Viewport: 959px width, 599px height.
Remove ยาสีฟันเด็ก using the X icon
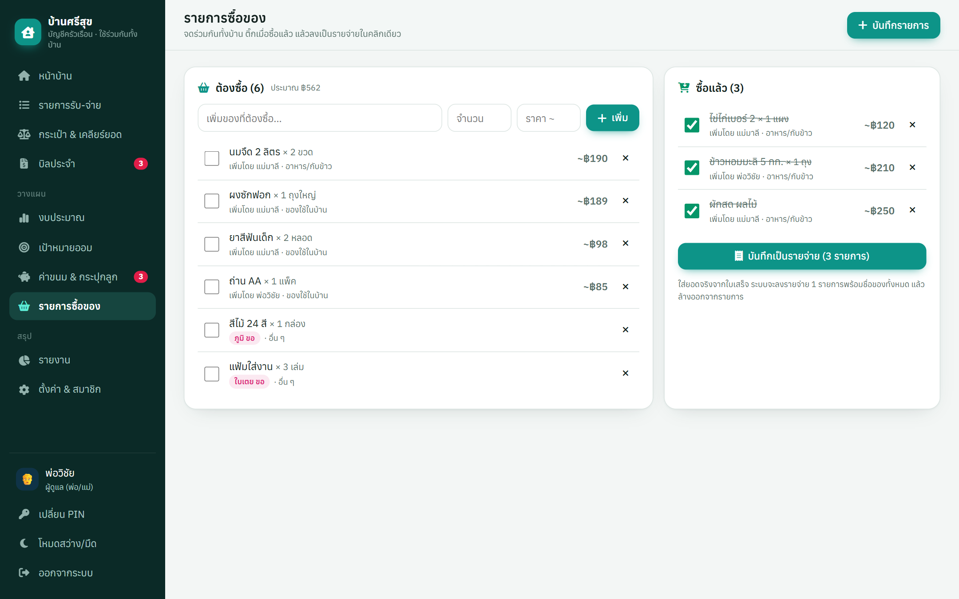point(626,243)
